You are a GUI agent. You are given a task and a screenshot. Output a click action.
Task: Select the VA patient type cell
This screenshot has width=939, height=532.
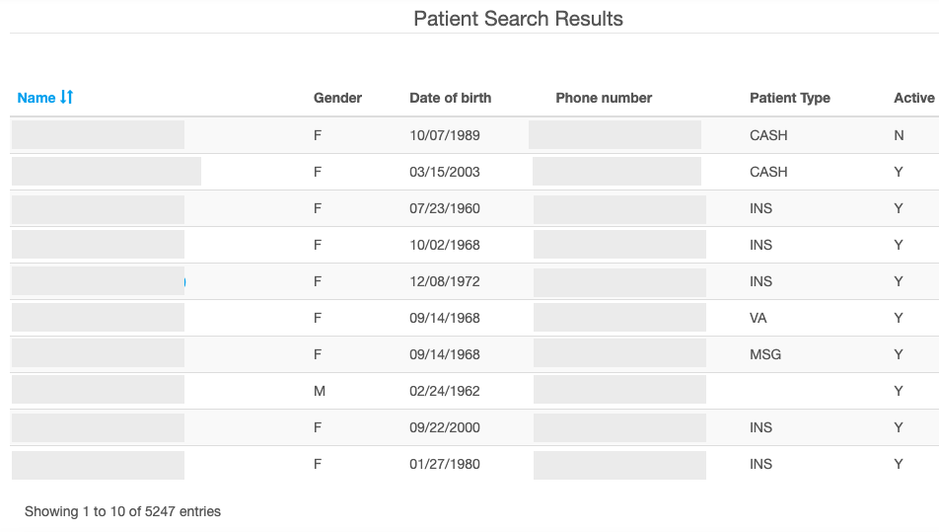pyautogui.click(x=758, y=318)
